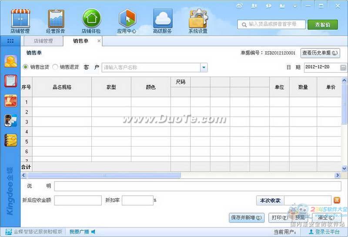Click the 店铺体检 green house icon
This screenshot has height=237, width=348.
click(91, 19)
